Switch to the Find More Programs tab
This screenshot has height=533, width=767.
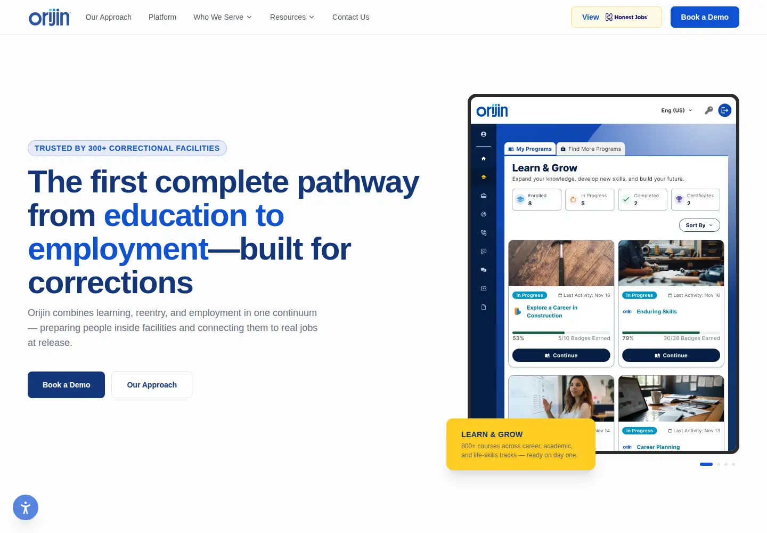[591, 149]
